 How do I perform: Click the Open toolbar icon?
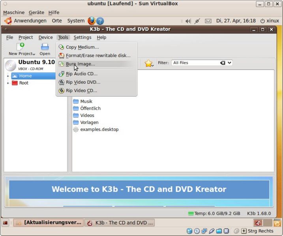tap(45, 47)
